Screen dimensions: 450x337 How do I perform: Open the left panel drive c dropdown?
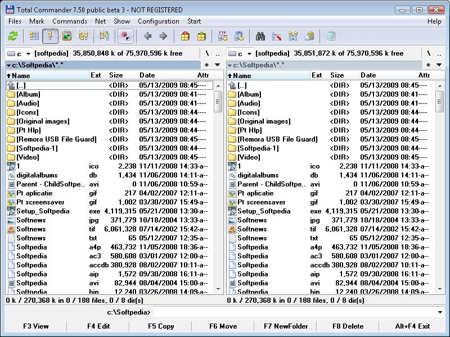(x=19, y=53)
